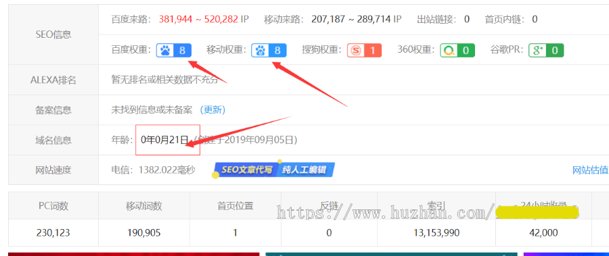This screenshot has width=609, height=256.
Task: Click the mobile word count 190,905
Action: coord(143,233)
